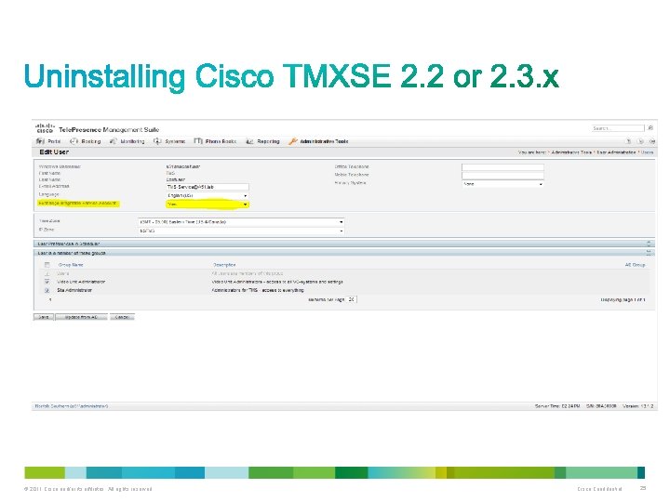Click the search magnifier icon
Image resolution: width=670 pixels, height=502 pixels.
(650, 127)
